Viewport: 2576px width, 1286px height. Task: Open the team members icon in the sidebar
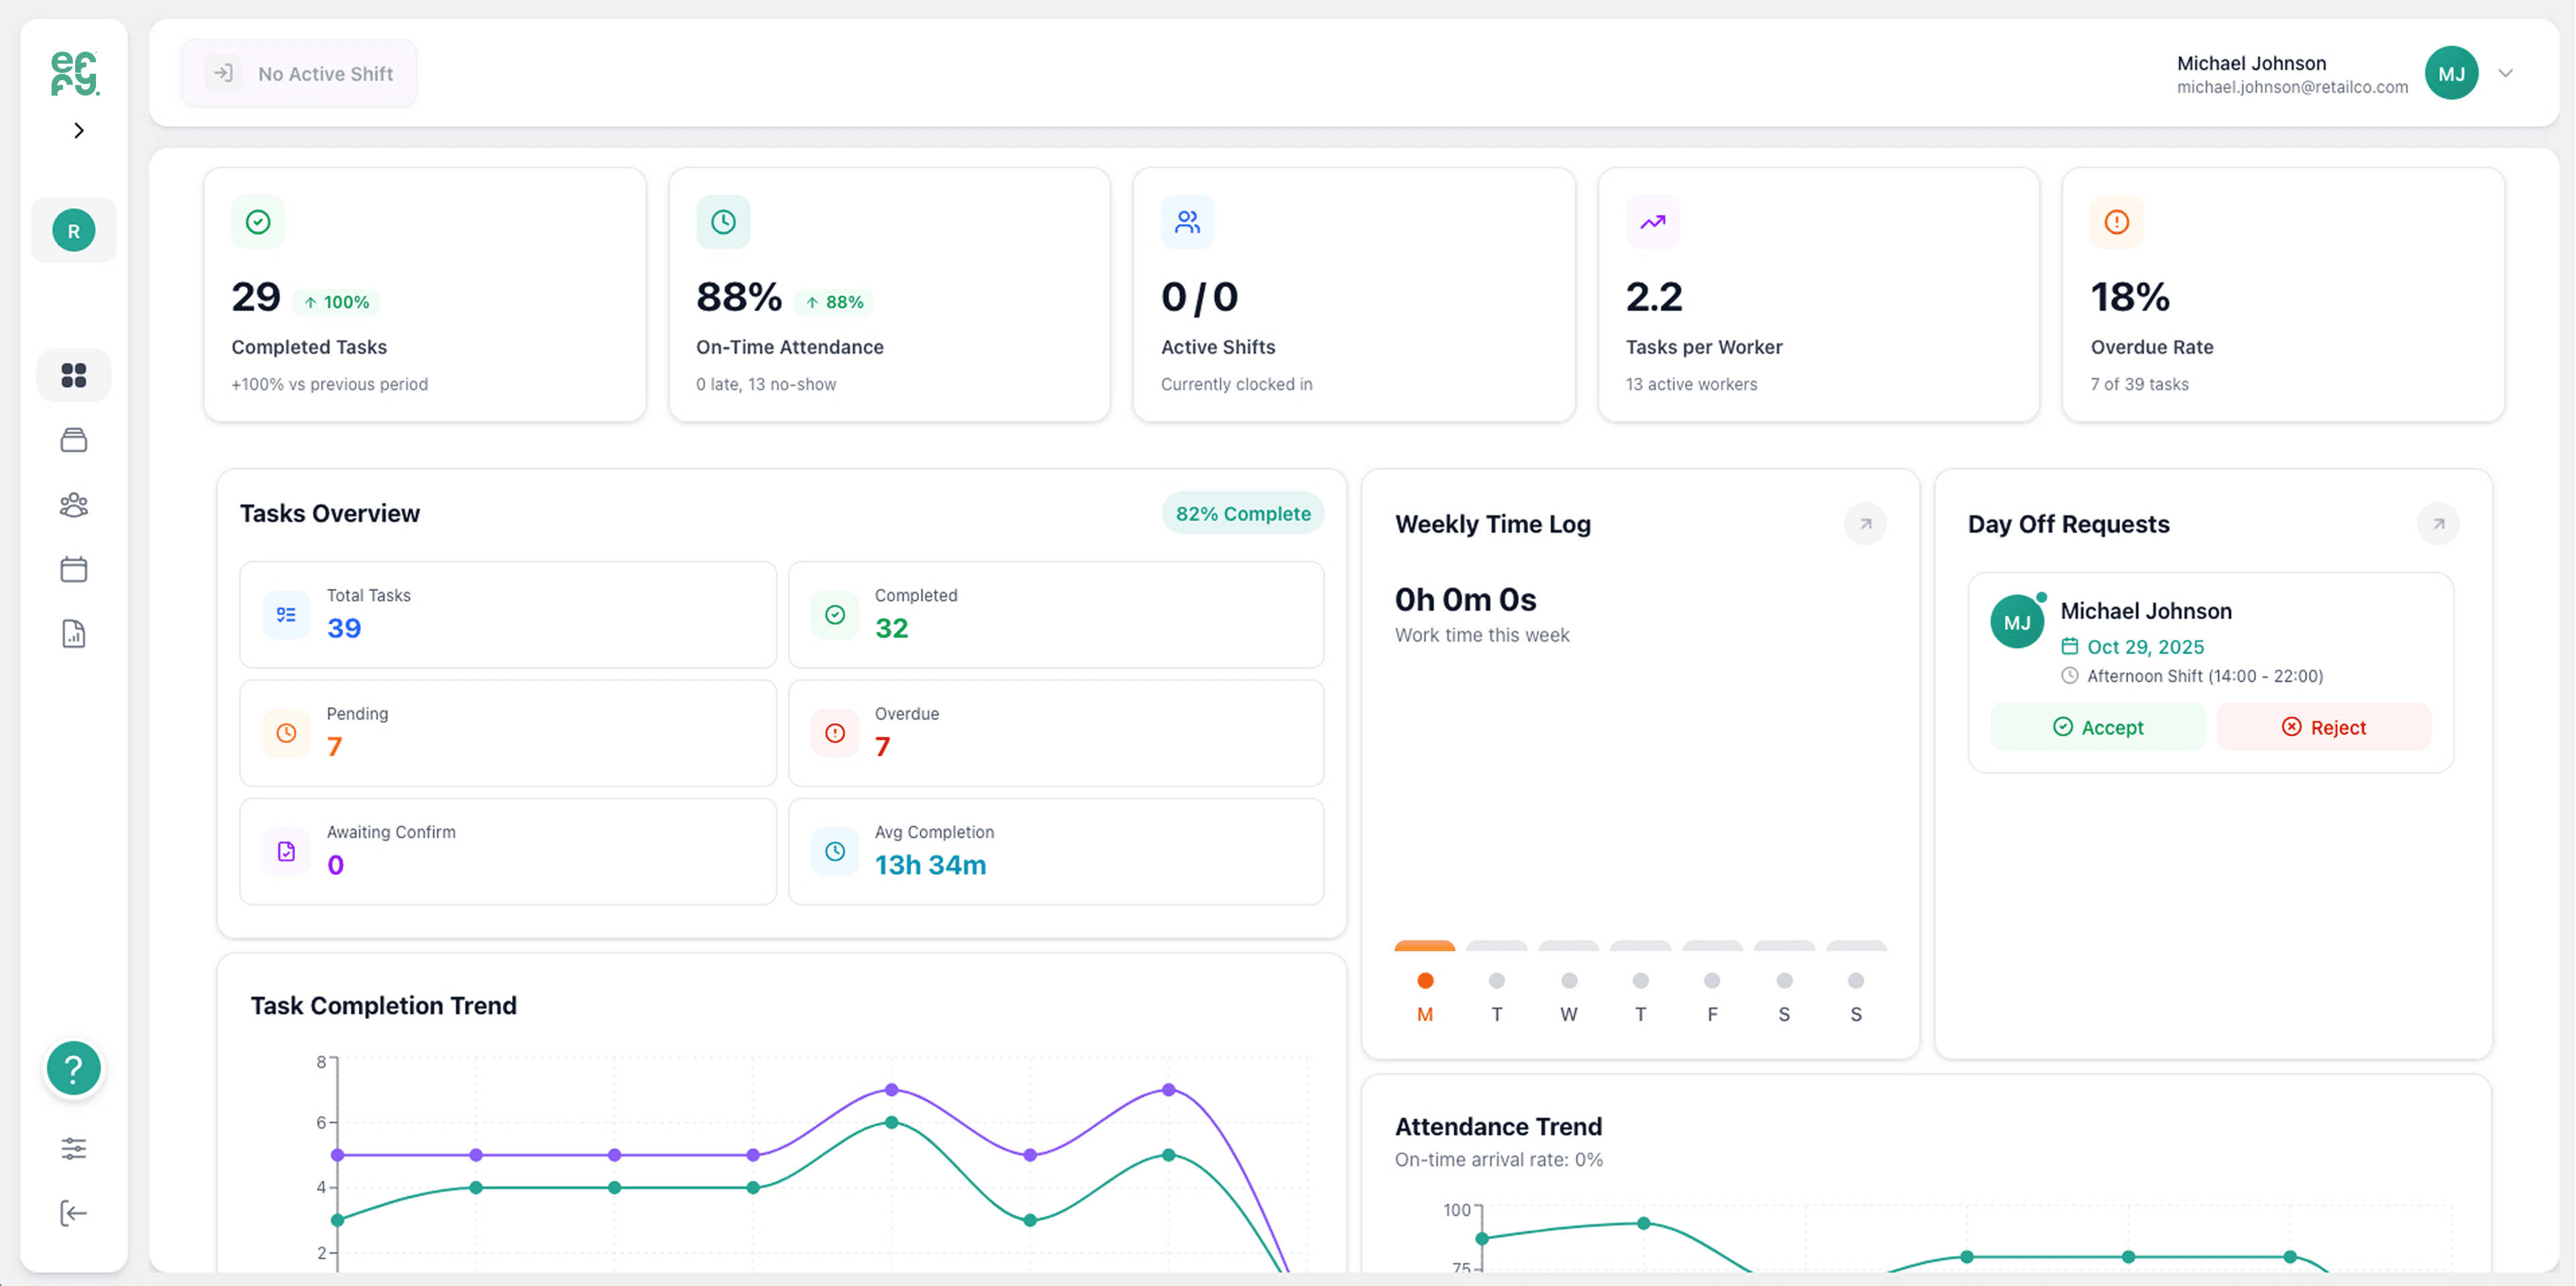click(x=73, y=505)
